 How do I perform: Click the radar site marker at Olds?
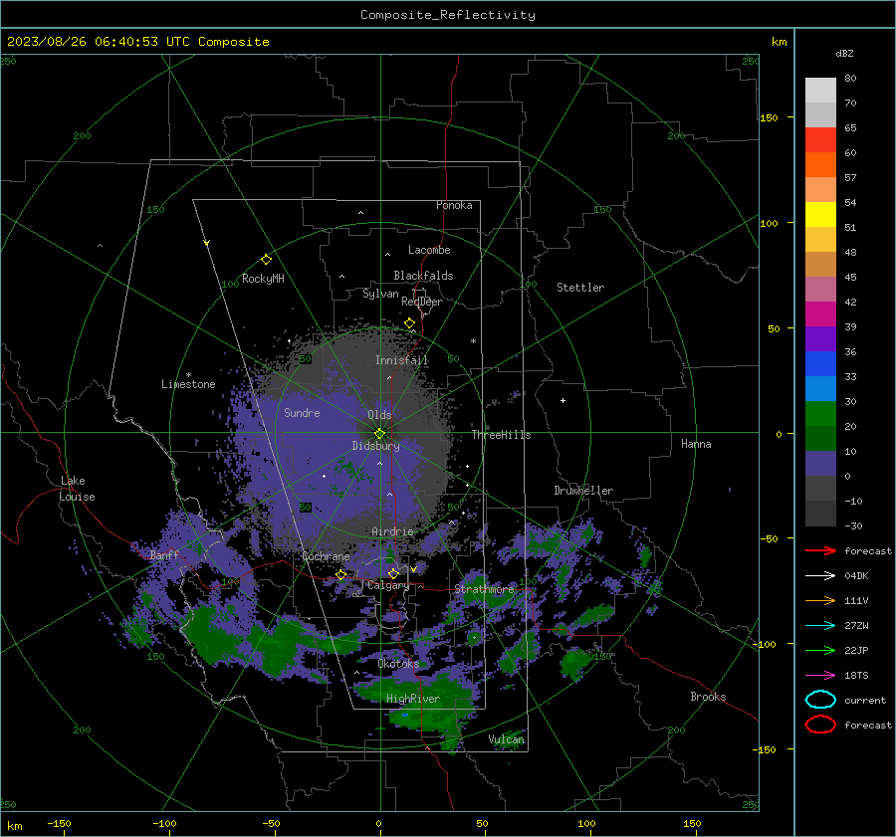pyautogui.click(x=380, y=433)
